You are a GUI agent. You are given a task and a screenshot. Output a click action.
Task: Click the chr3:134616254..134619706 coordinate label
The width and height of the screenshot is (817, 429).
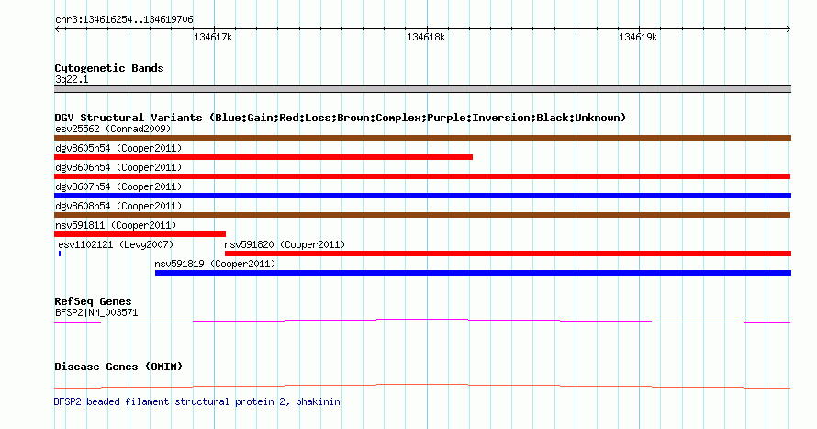click(124, 20)
